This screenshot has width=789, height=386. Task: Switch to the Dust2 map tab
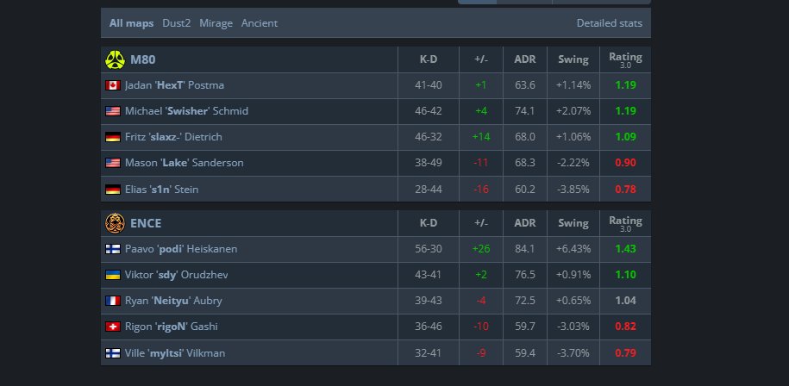pyautogui.click(x=177, y=23)
